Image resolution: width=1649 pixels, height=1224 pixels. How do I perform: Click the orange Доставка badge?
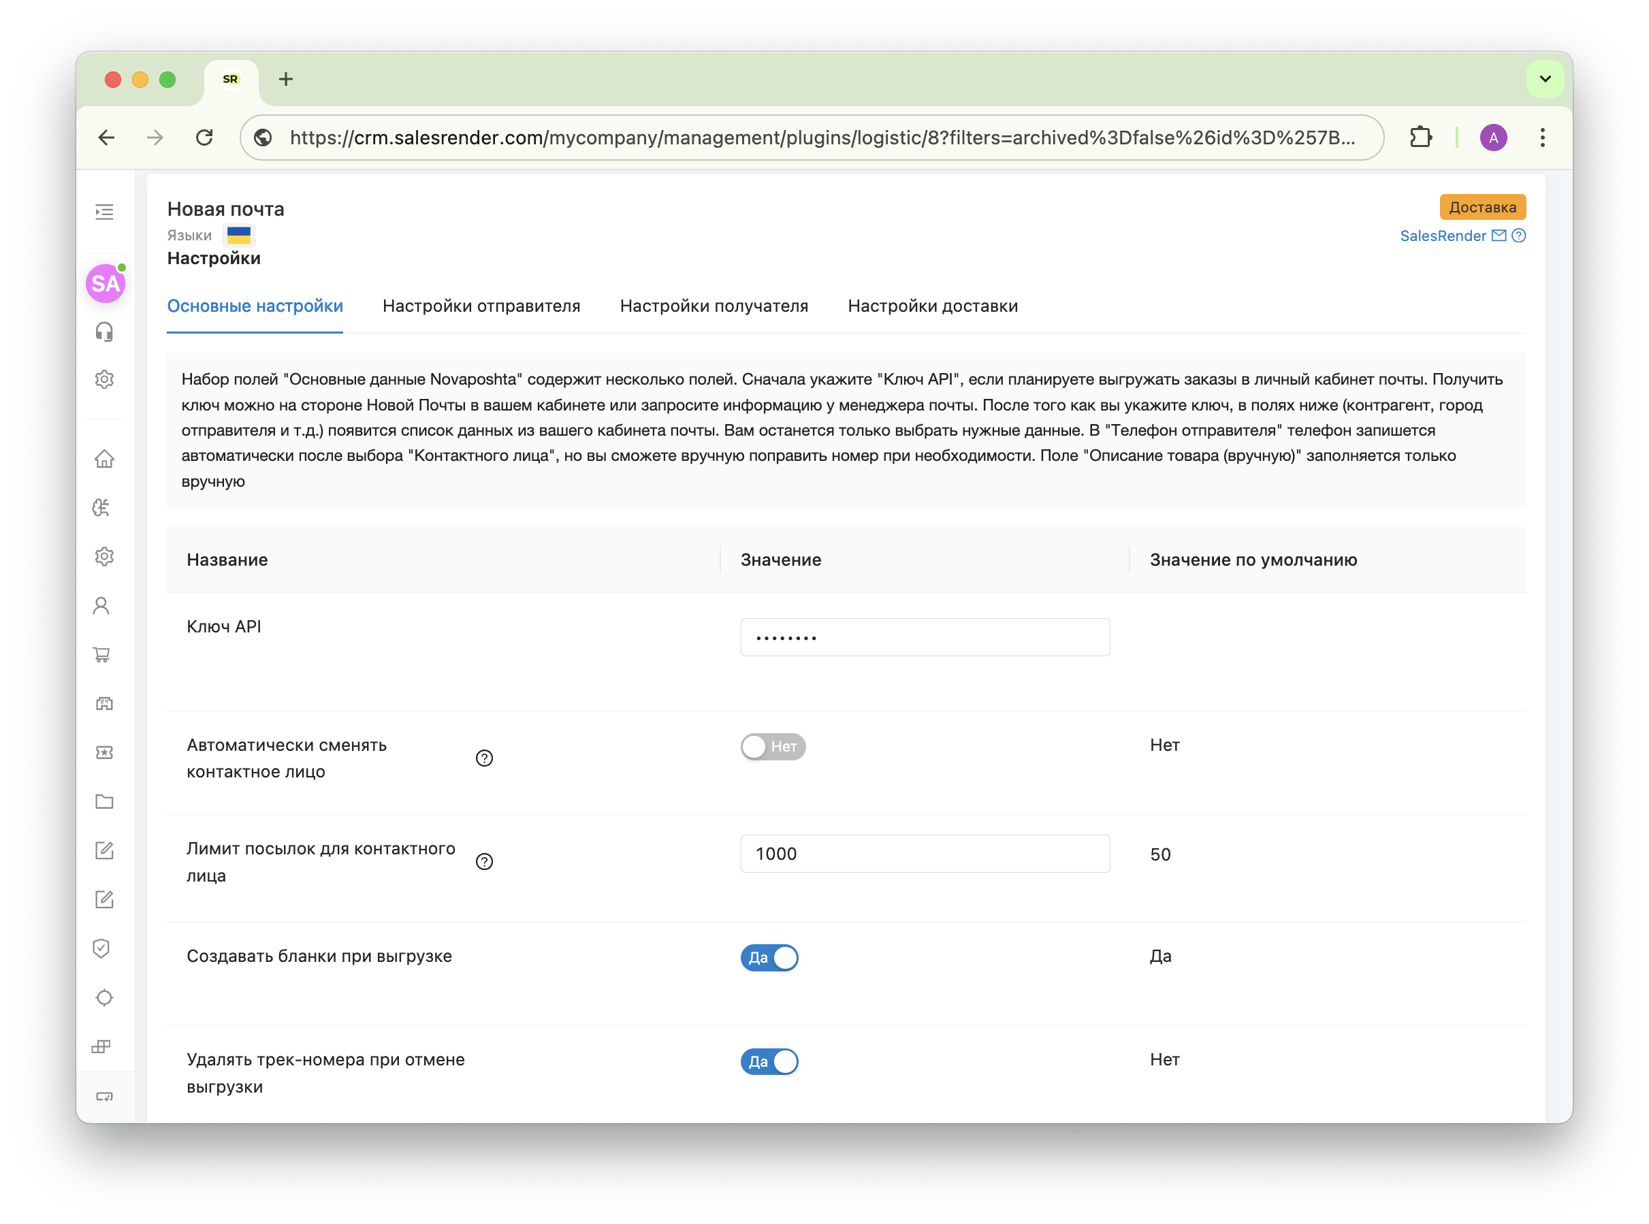pyautogui.click(x=1482, y=208)
